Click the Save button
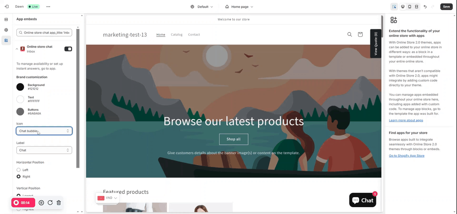The image size is (457, 214). click(446, 7)
